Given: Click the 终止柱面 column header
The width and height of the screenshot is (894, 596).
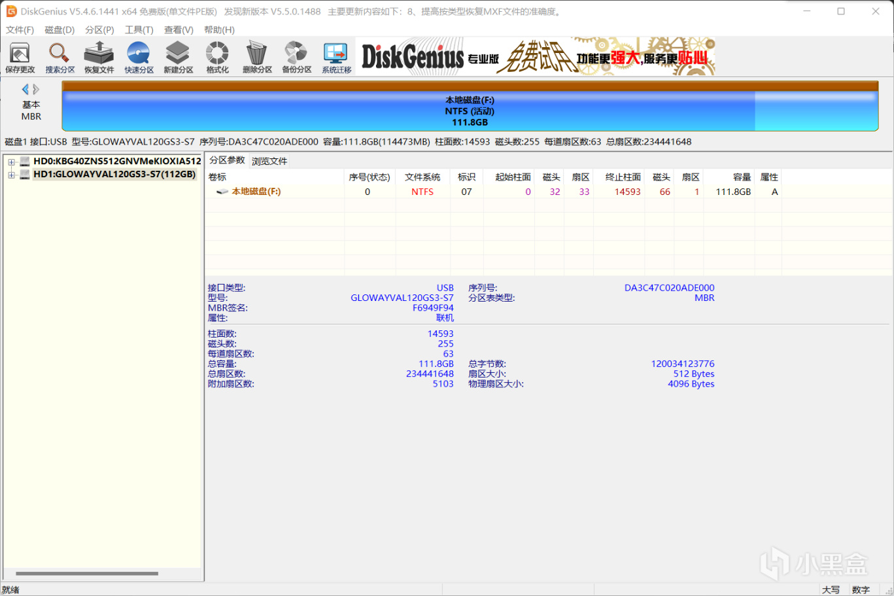Looking at the screenshot, I should (x=619, y=177).
